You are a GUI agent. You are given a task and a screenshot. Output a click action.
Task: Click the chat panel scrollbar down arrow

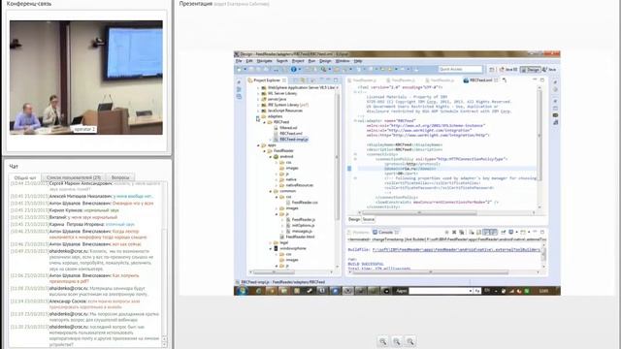tap(164, 344)
